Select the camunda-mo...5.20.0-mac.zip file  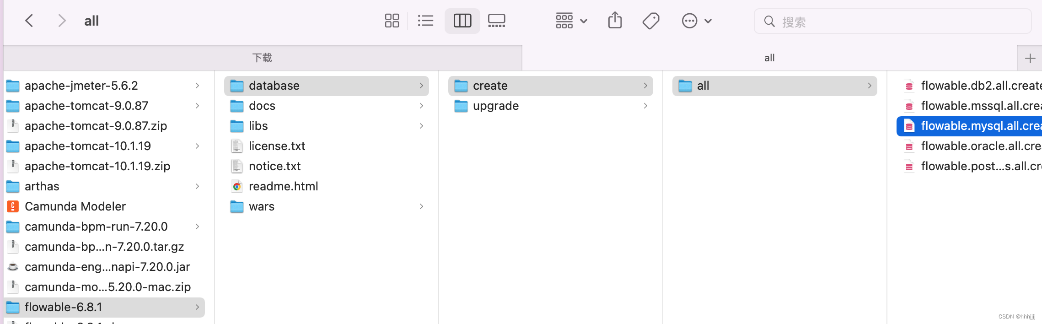point(104,287)
